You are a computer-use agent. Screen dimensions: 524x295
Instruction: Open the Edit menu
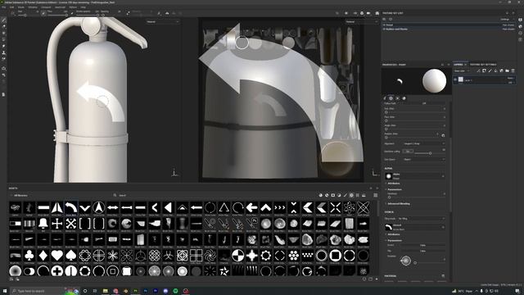(x=12, y=7)
